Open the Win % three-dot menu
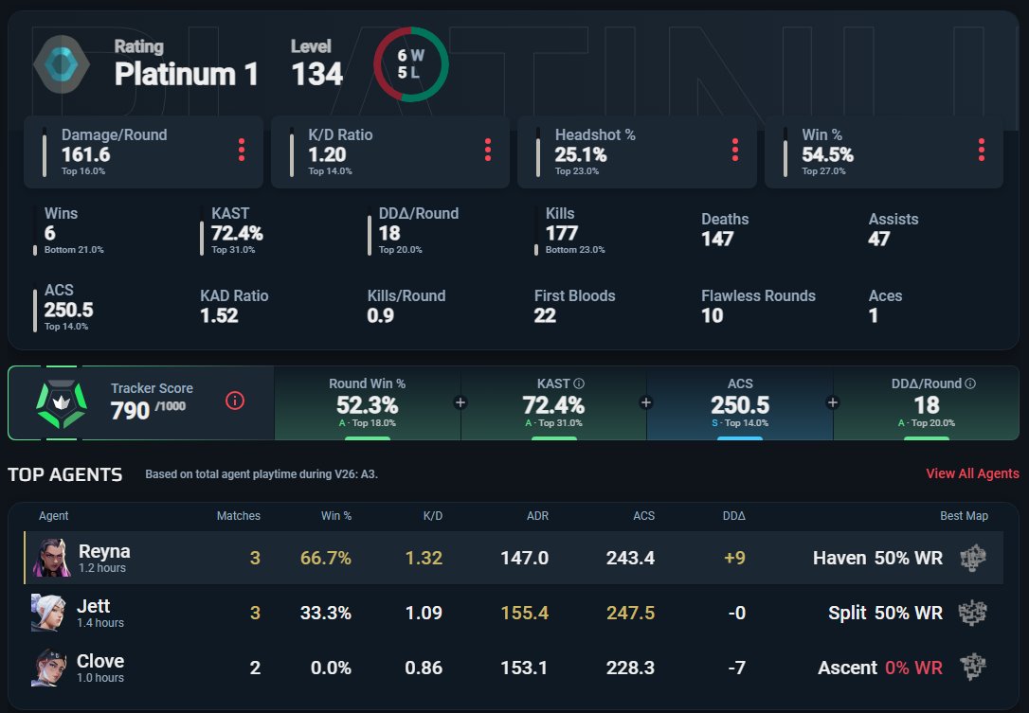The image size is (1029, 713). [x=981, y=151]
